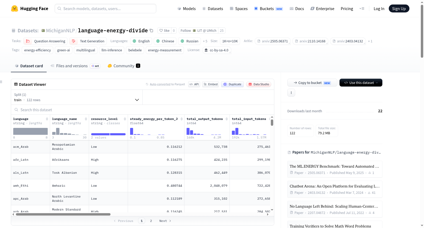Switch to Files and versions tab
The width and height of the screenshot is (424, 228).
[75, 66]
